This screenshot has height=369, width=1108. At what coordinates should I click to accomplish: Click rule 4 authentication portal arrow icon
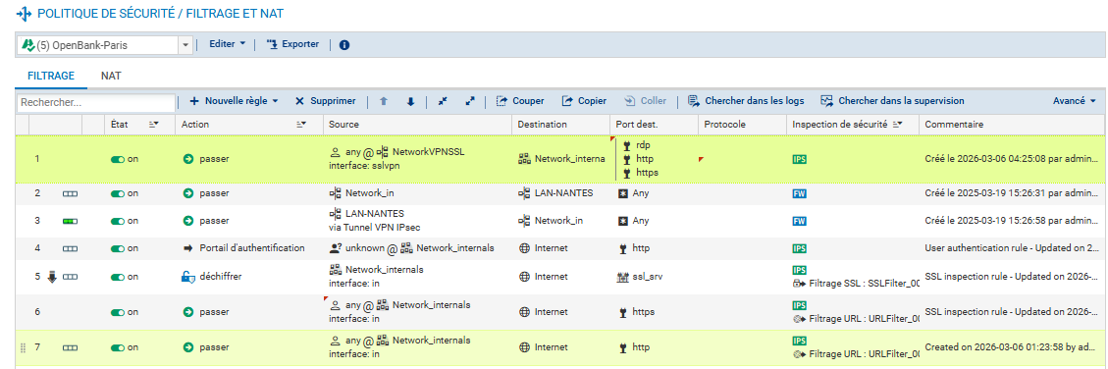(x=188, y=248)
